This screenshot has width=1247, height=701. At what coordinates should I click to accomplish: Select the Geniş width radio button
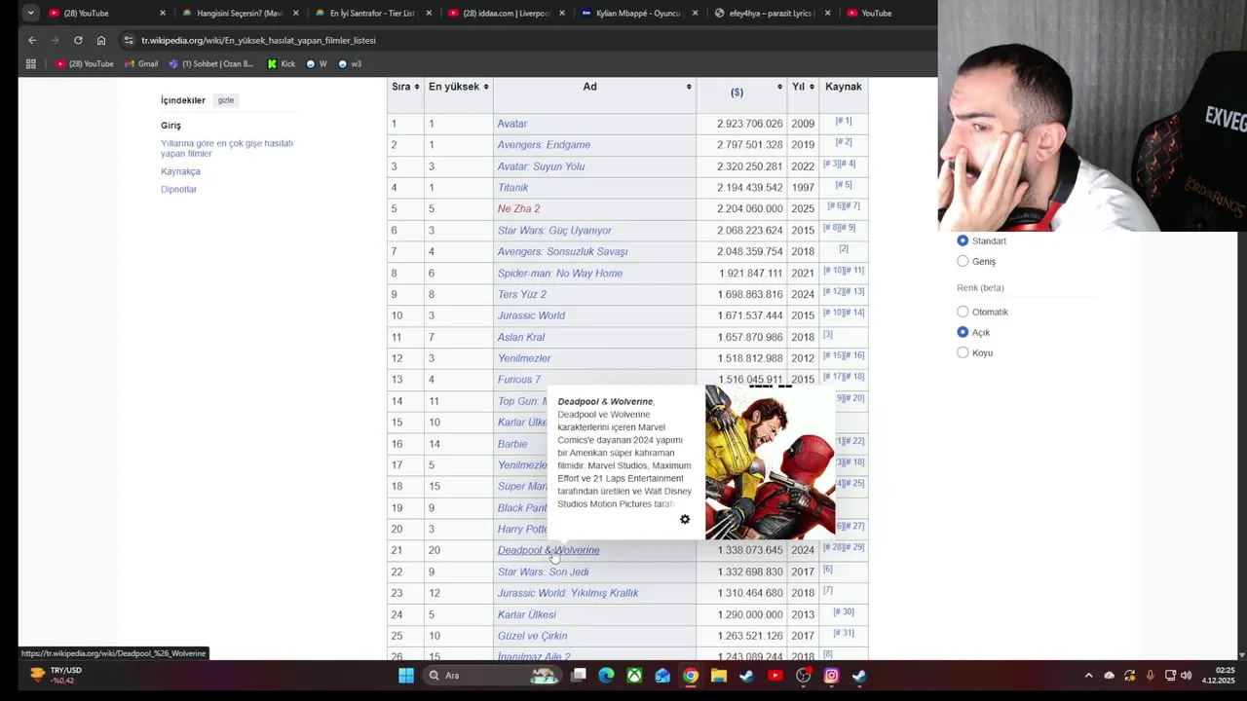point(963,261)
